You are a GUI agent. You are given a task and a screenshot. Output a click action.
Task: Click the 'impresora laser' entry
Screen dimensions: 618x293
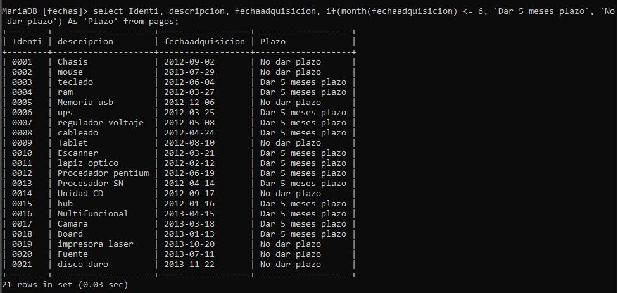(x=96, y=244)
